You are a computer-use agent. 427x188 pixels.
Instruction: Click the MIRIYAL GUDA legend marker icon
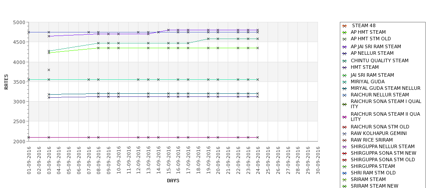click(x=345, y=82)
